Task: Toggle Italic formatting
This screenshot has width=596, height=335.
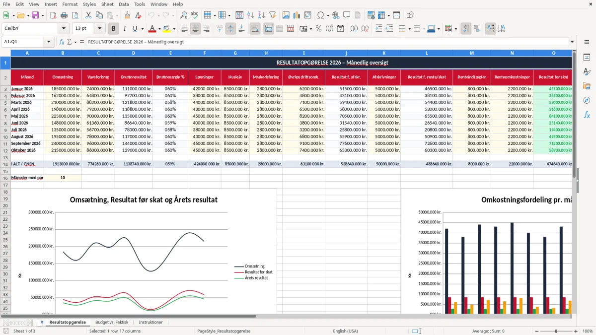Action: point(125,29)
